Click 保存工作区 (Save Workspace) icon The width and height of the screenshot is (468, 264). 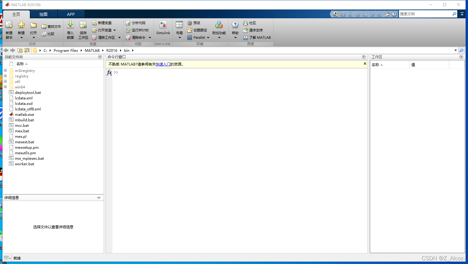83,25
